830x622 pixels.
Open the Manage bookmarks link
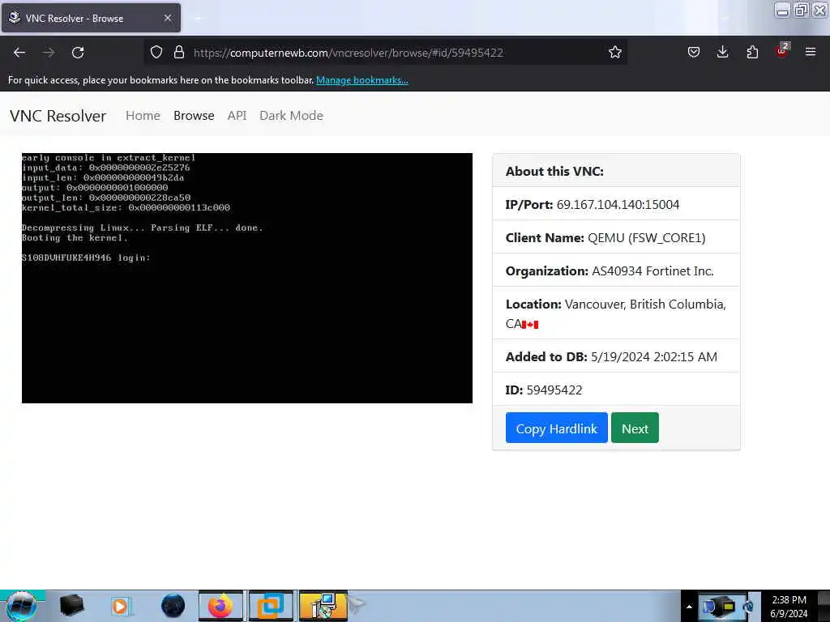362,80
